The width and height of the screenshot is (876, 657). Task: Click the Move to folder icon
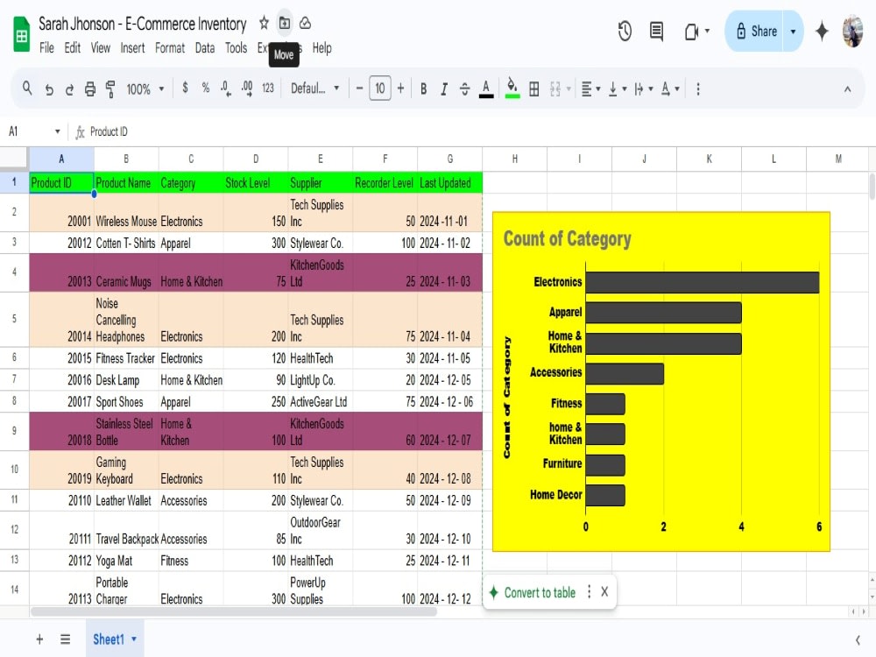click(285, 23)
